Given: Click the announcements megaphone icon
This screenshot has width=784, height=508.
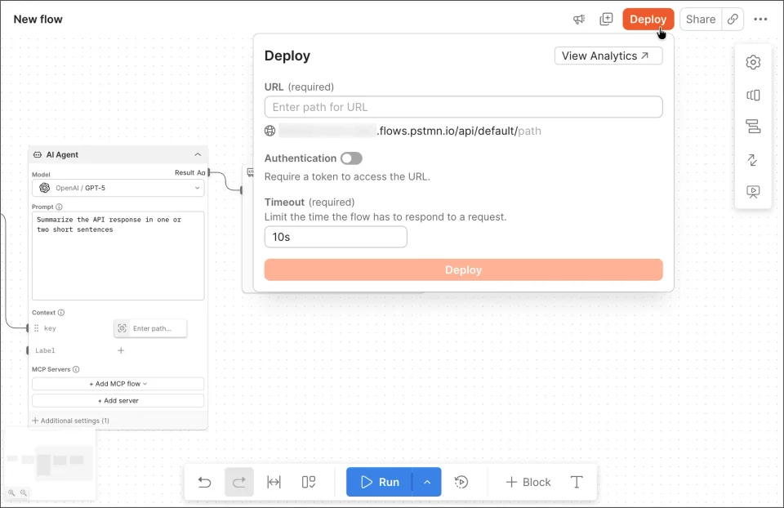Looking at the screenshot, I should (579, 20).
